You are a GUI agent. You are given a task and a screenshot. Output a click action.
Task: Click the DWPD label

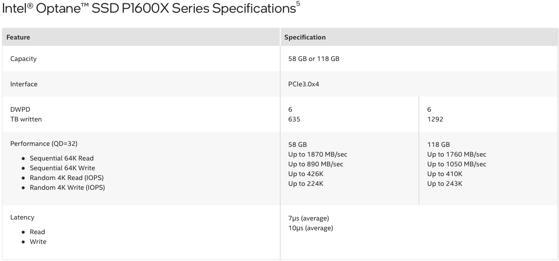[x=20, y=109]
